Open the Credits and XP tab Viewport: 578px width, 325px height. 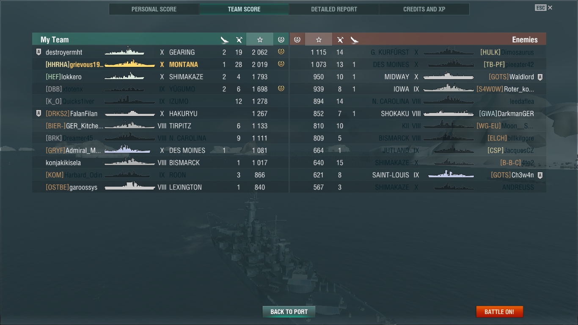click(424, 9)
